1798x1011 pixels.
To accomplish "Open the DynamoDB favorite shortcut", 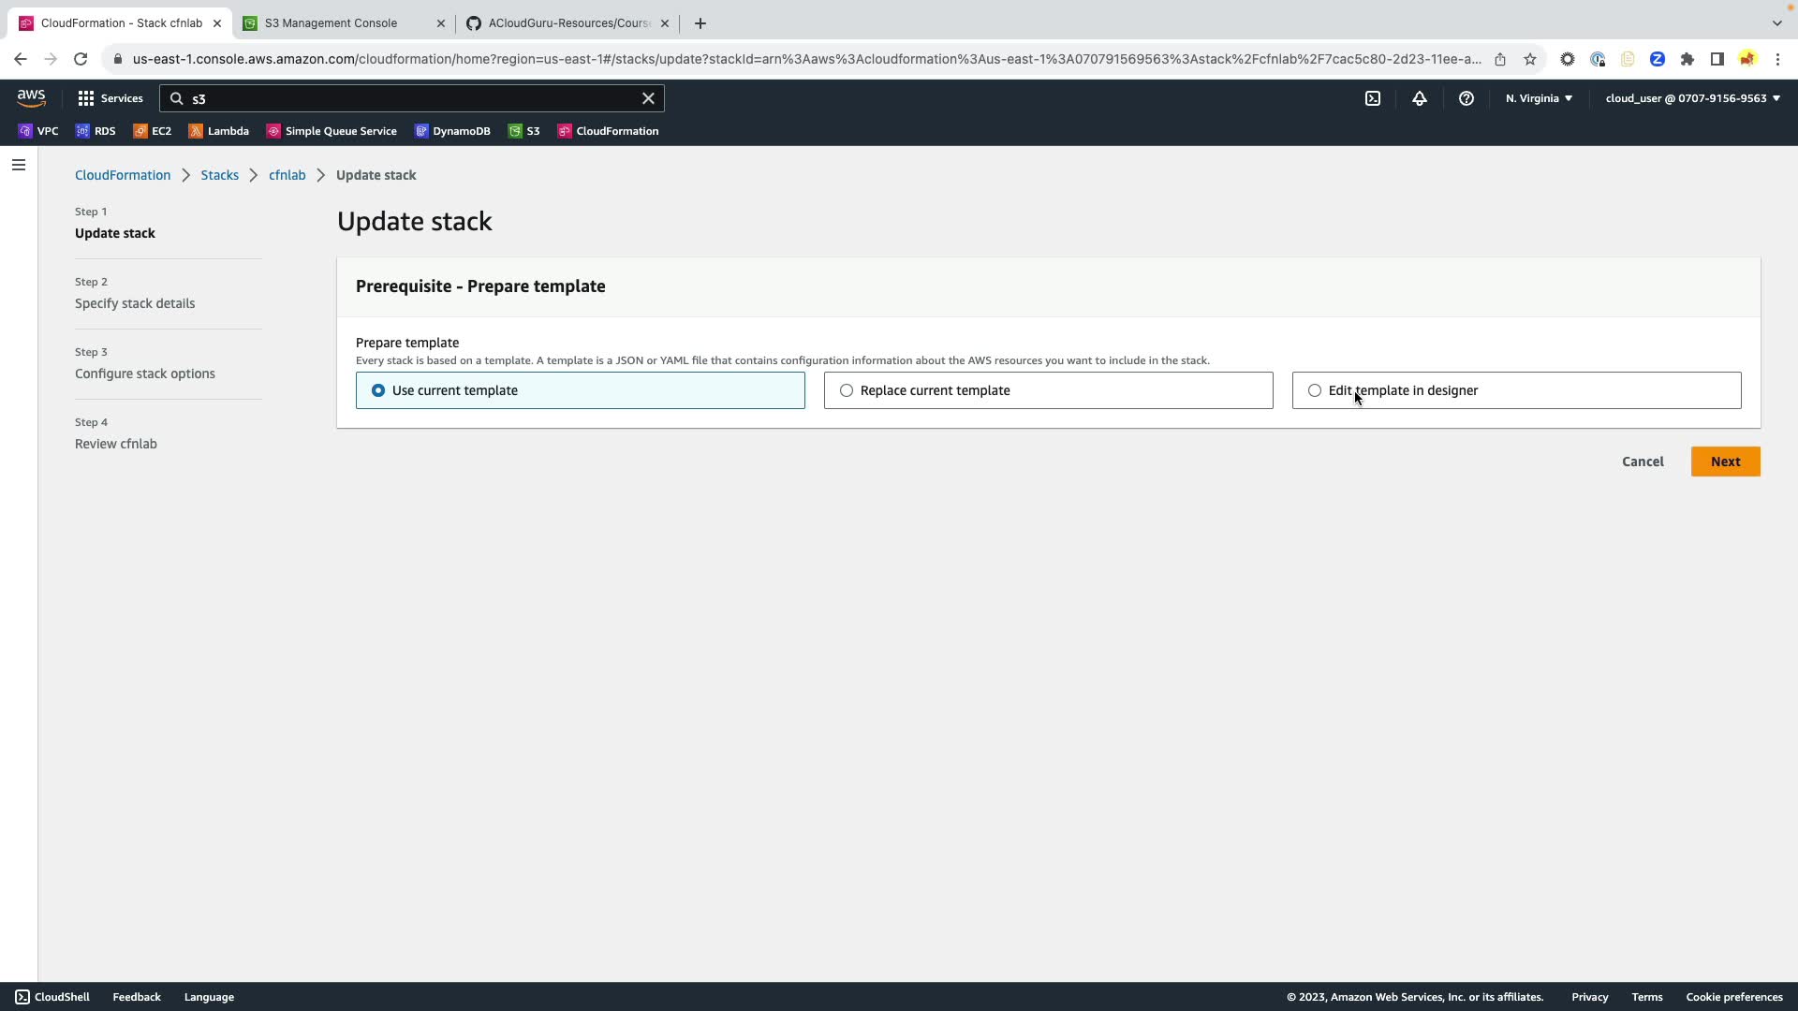I will click(452, 131).
